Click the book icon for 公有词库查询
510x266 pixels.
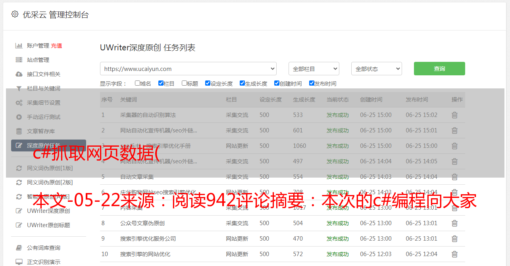click(x=19, y=248)
